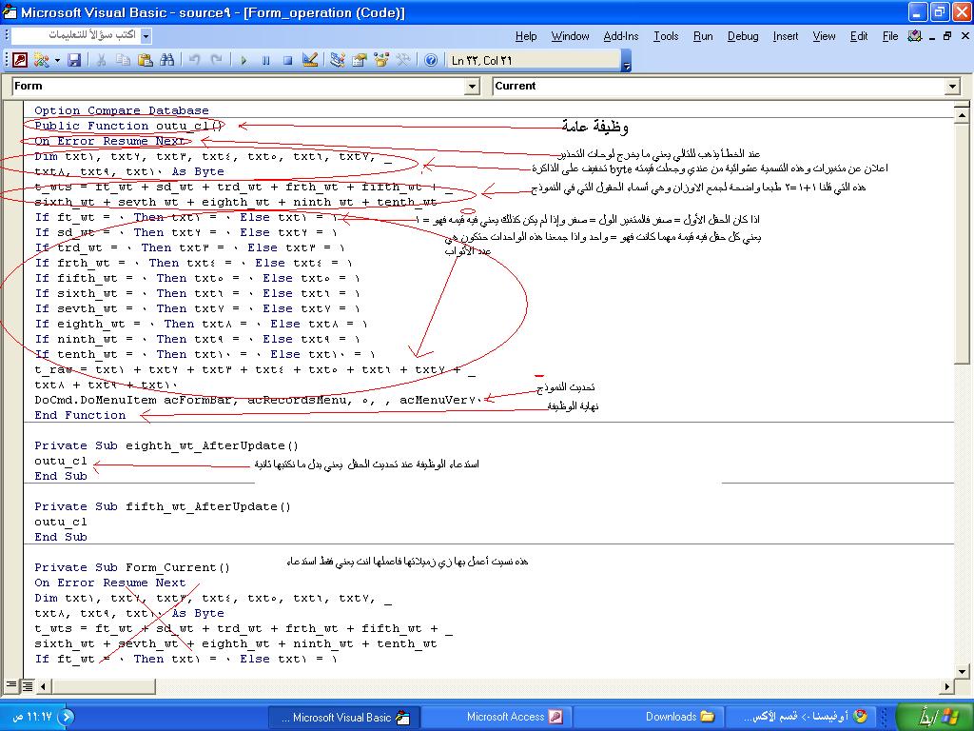Click the horizontal scrollbar left arrow
Viewport: 974px width, 731px height.
[43, 686]
